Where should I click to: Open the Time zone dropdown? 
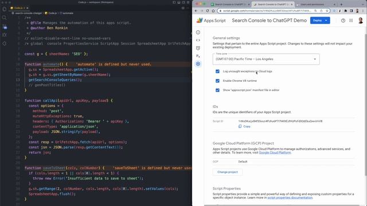(x=266, y=59)
